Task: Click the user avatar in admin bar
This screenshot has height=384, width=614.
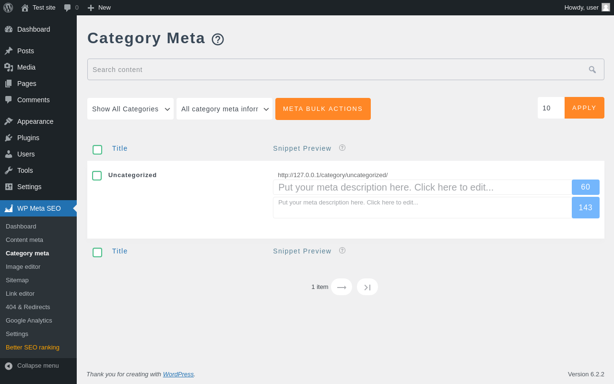Action: tap(606, 7)
